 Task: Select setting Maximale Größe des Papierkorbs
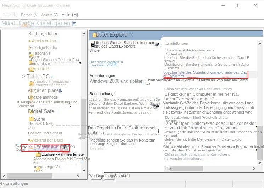click(208, 107)
